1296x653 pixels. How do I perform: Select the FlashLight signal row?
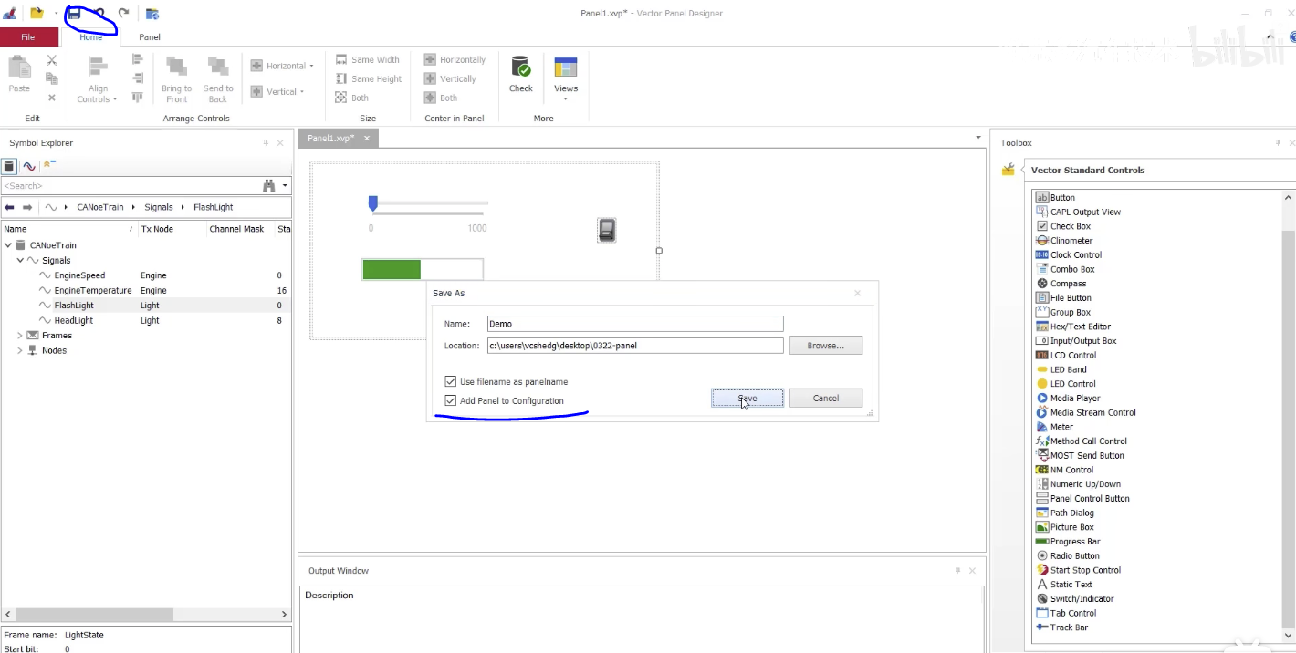point(146,306)
